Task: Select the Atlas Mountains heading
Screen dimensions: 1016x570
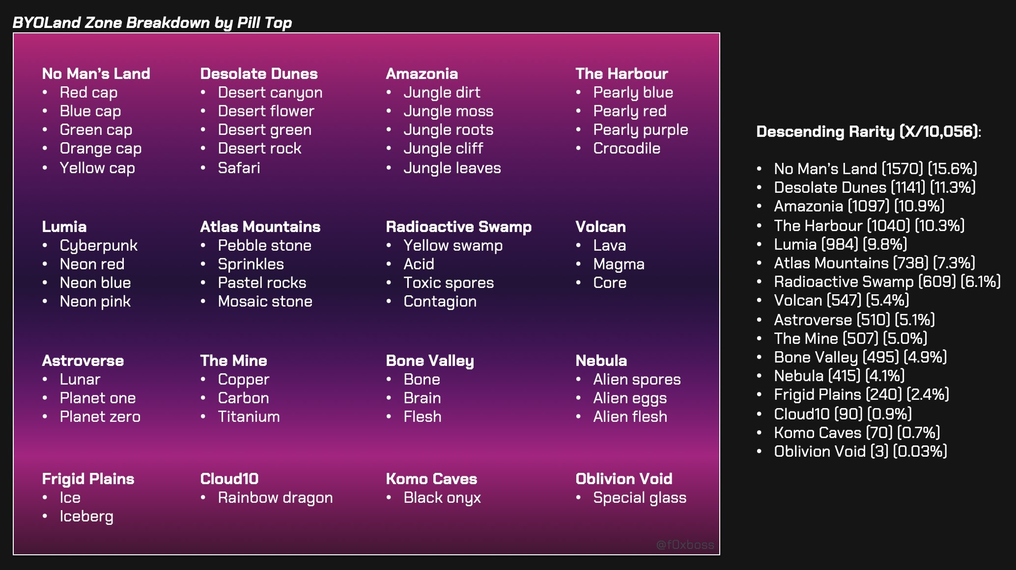Action: [x=260, y=227]
